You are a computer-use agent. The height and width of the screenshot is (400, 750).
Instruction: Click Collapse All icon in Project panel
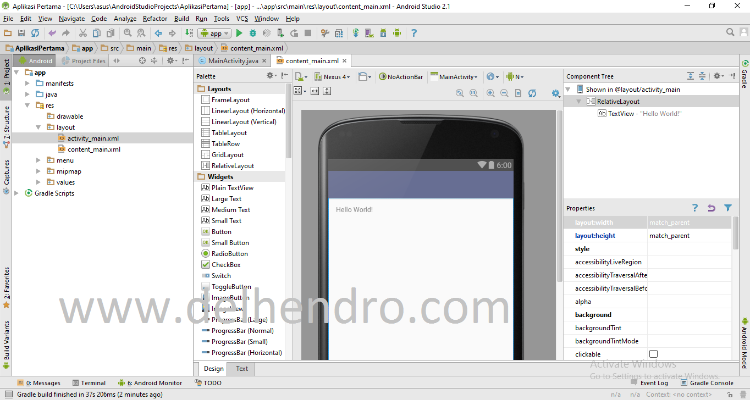click(155, 61)
